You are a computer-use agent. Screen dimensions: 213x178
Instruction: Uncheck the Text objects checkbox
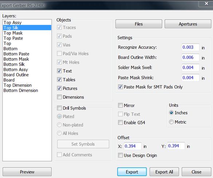[59, 71]
